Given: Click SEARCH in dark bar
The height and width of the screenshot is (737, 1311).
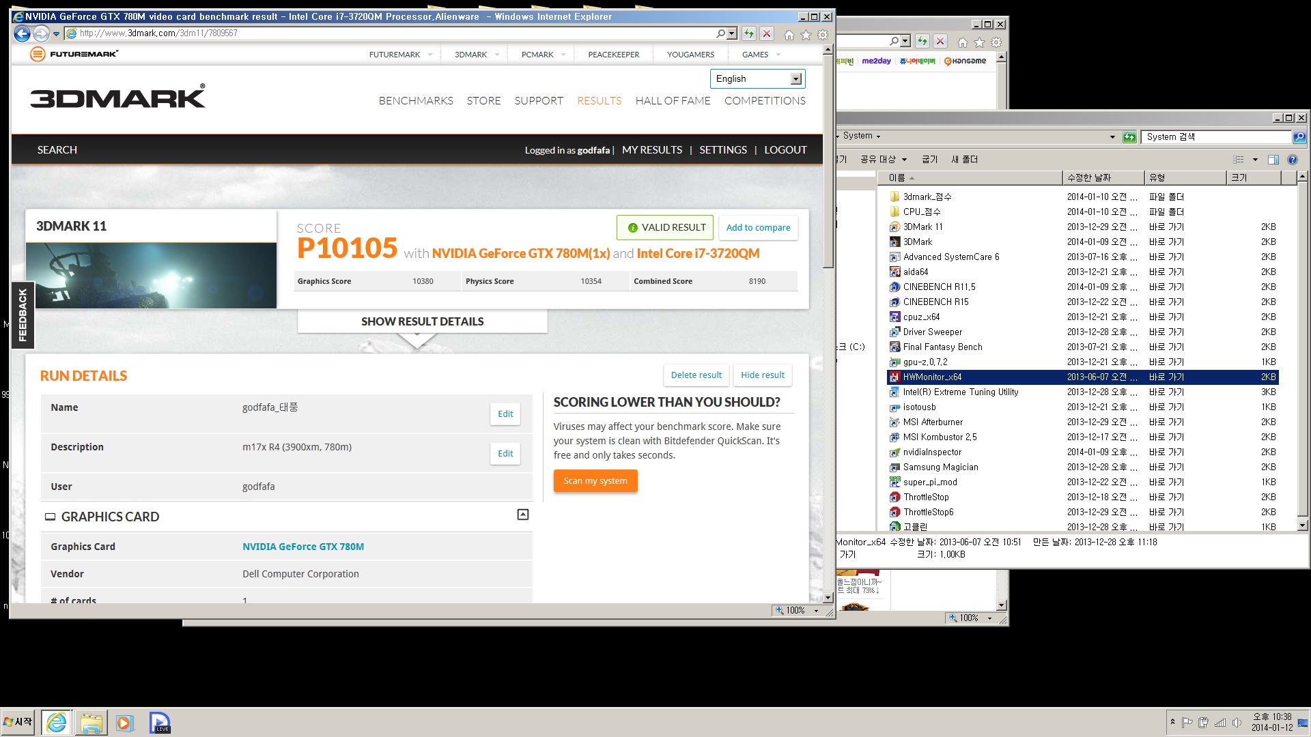Looking at the screenshot, I should coord(57,150).
